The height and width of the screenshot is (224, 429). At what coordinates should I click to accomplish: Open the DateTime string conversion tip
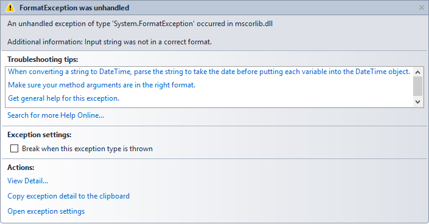[209, 72]
